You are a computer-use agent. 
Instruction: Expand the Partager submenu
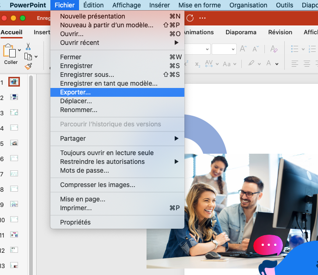point(117,138)
